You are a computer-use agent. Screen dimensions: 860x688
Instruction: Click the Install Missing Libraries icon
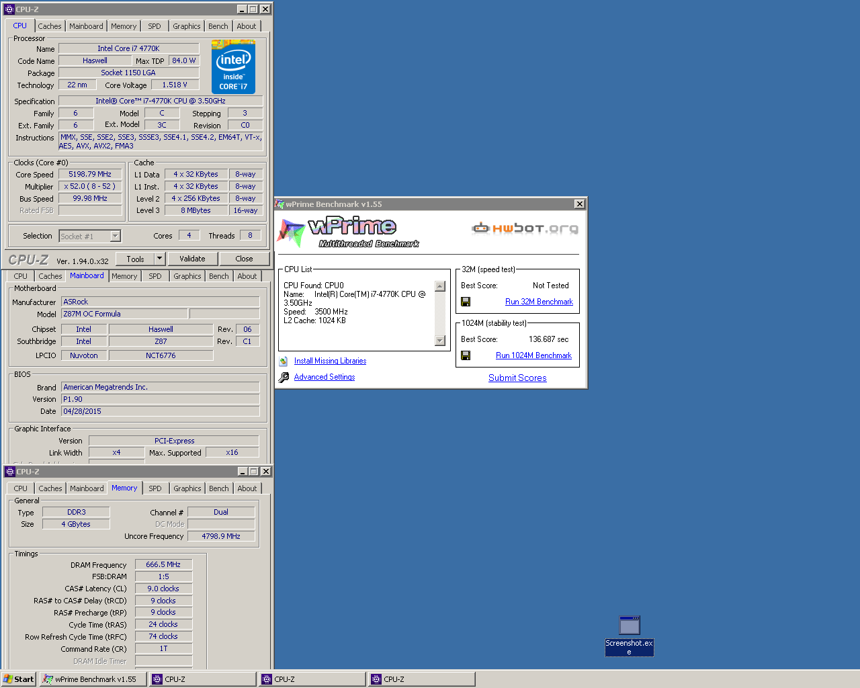(x=284, y=361)
